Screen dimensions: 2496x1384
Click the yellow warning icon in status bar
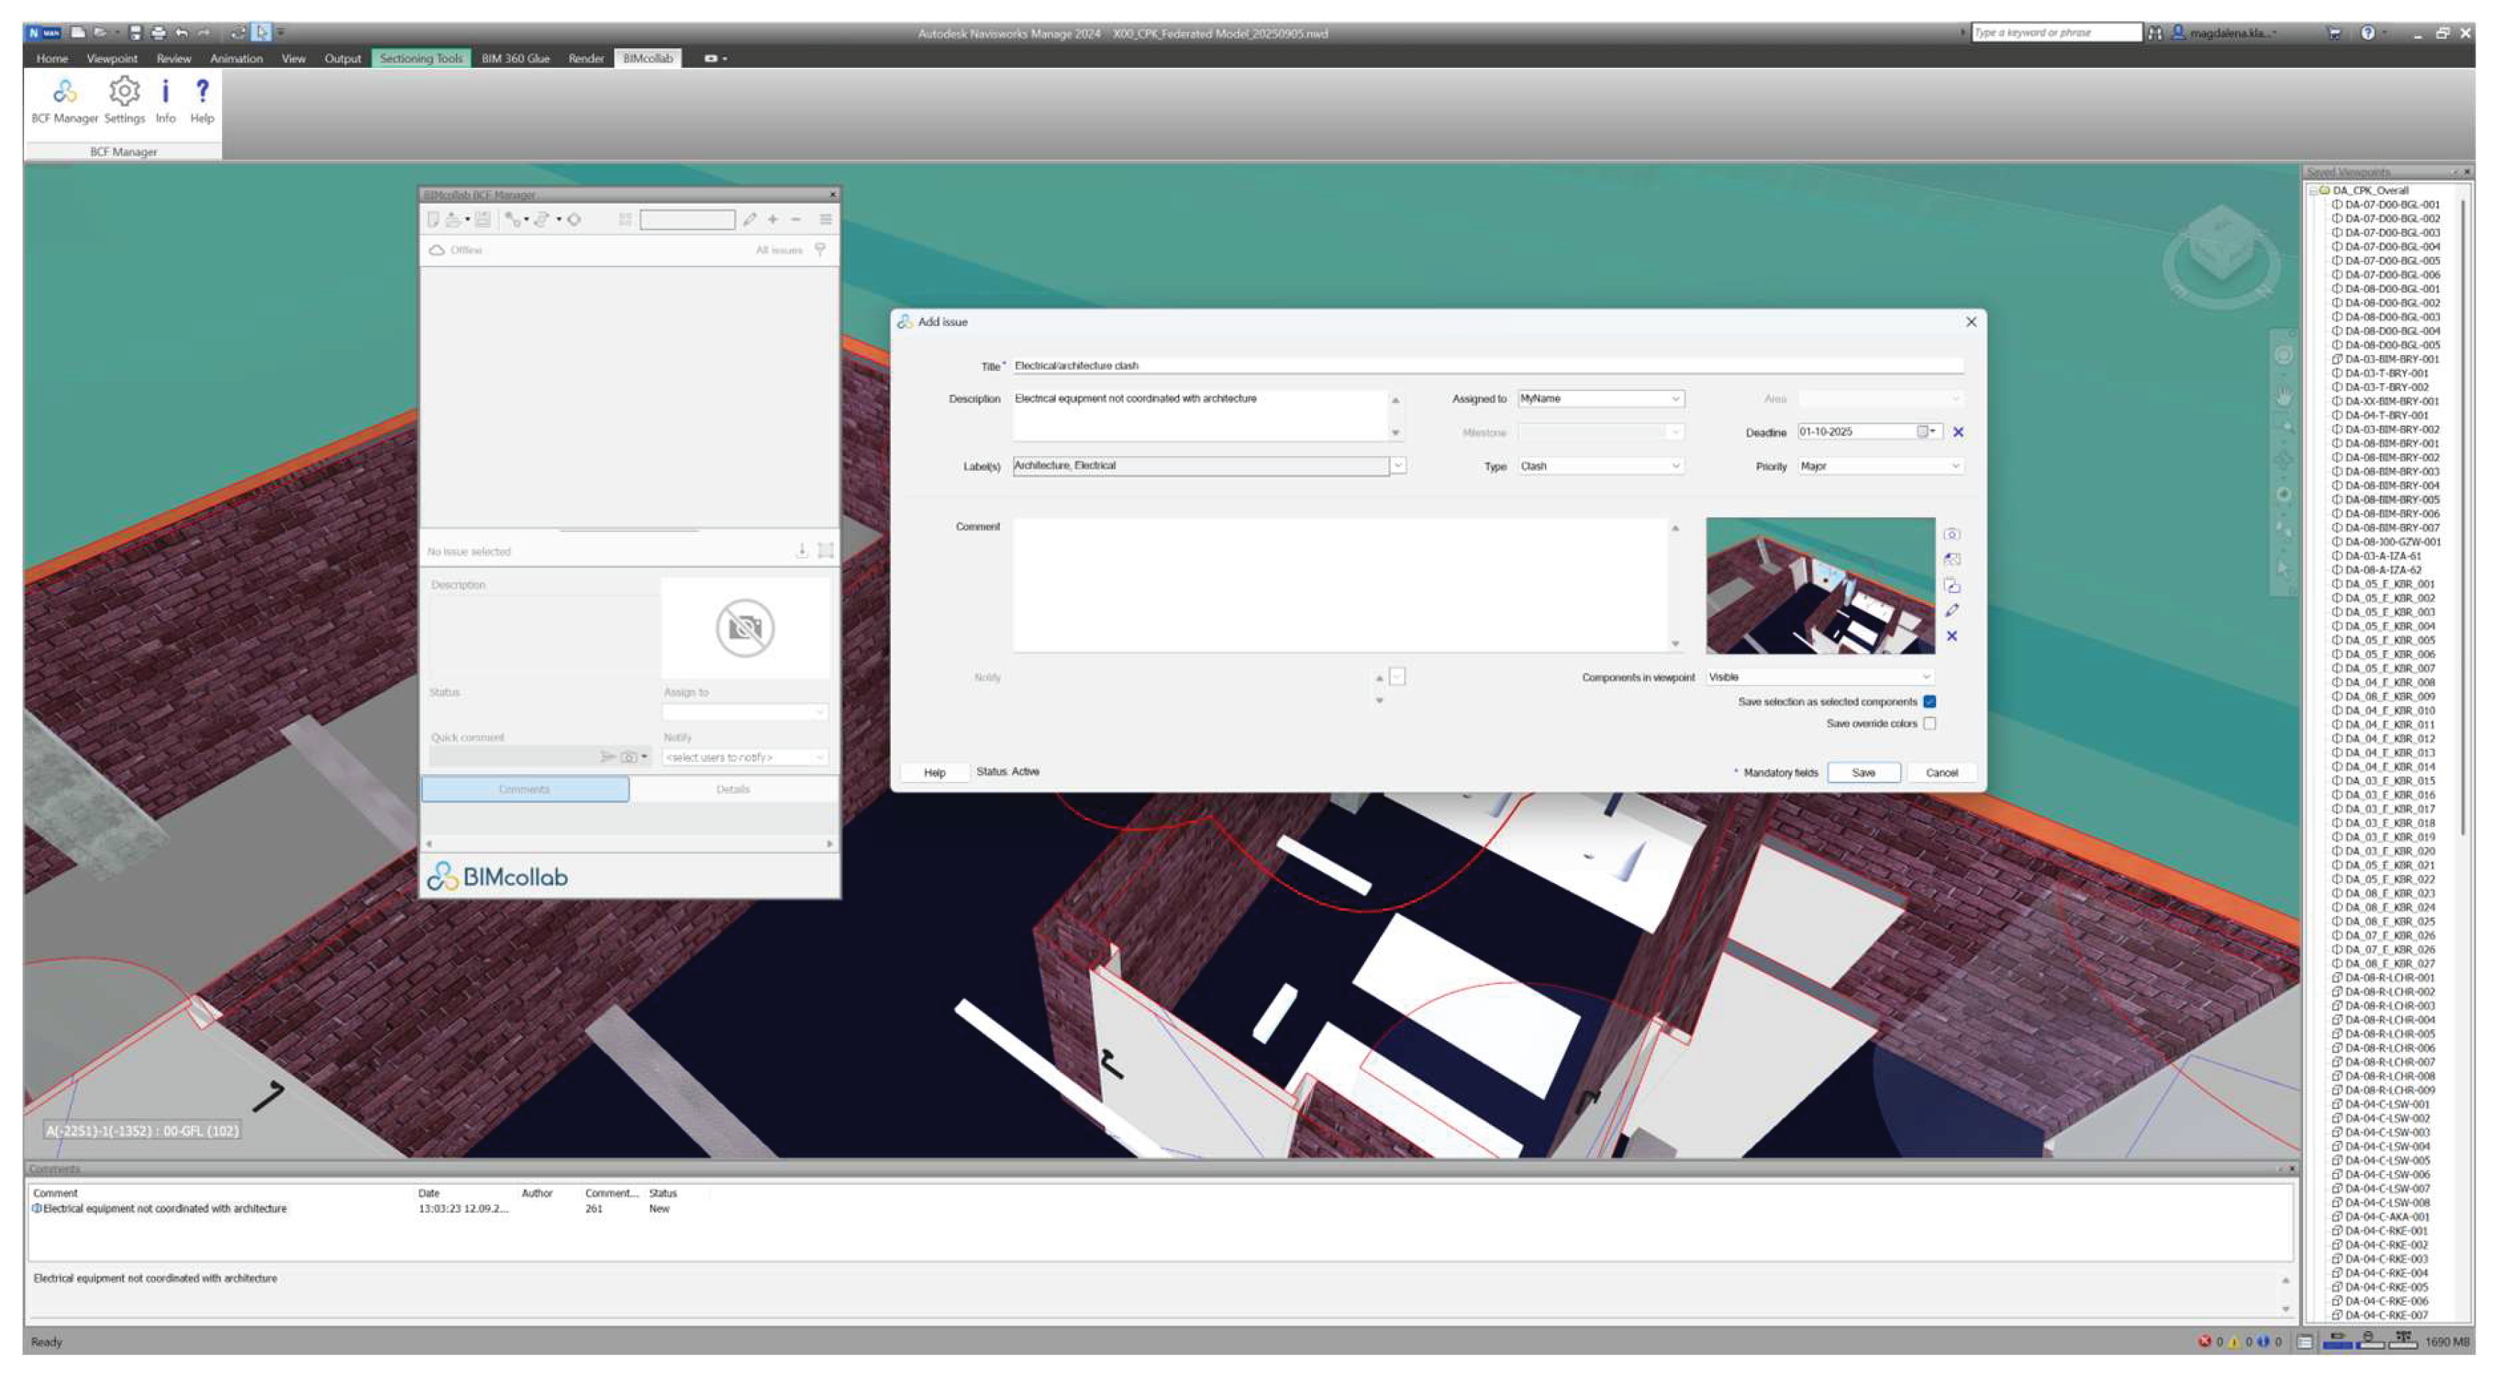point(2234,1342)
